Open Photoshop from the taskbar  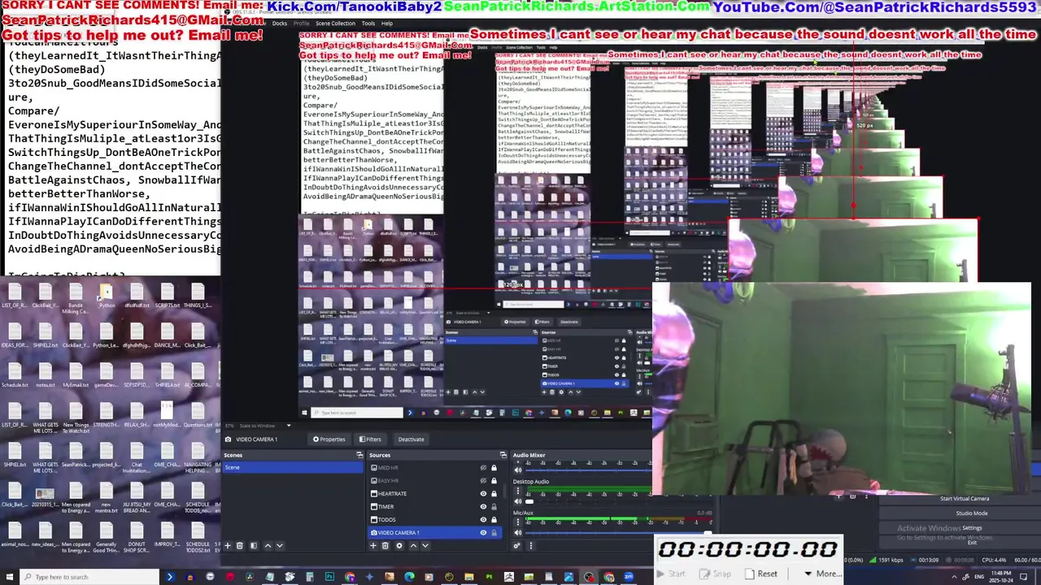coord(329,577)
